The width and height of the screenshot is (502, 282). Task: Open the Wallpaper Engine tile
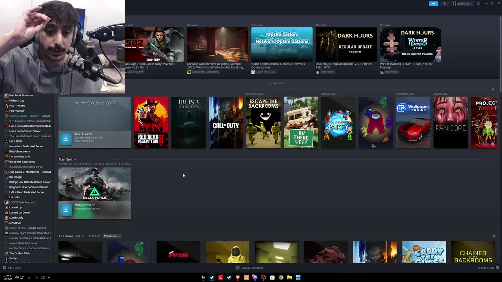[x=413, y=123]
